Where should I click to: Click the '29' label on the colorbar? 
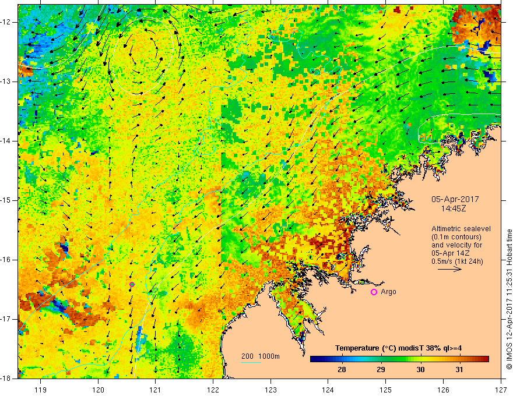[x=381, y=370]
